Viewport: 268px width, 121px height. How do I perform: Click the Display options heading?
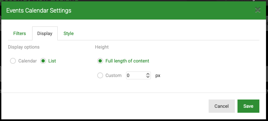pos(24,47)
